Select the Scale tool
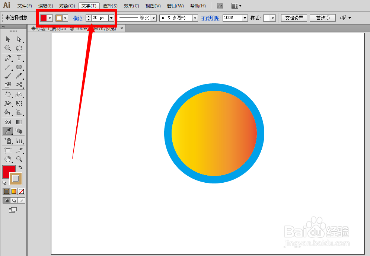370x256 pixels. pos(19,95)
